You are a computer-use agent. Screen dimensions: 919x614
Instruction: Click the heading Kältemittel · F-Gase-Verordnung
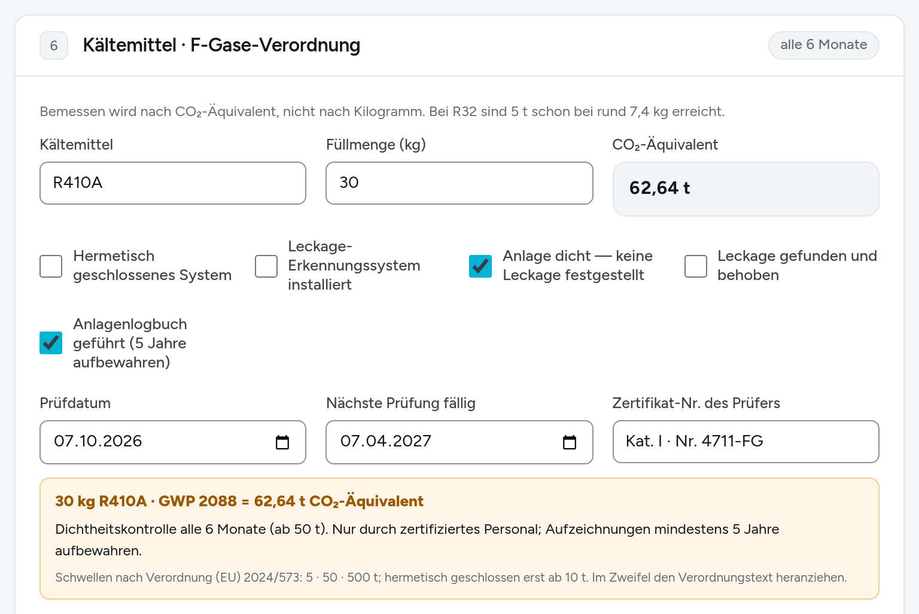click(x=221, y=45)
